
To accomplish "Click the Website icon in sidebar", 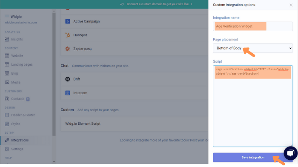I will point(7,56).
